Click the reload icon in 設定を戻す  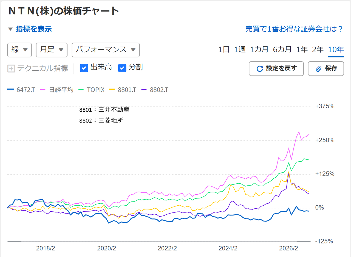click(259, 68)
